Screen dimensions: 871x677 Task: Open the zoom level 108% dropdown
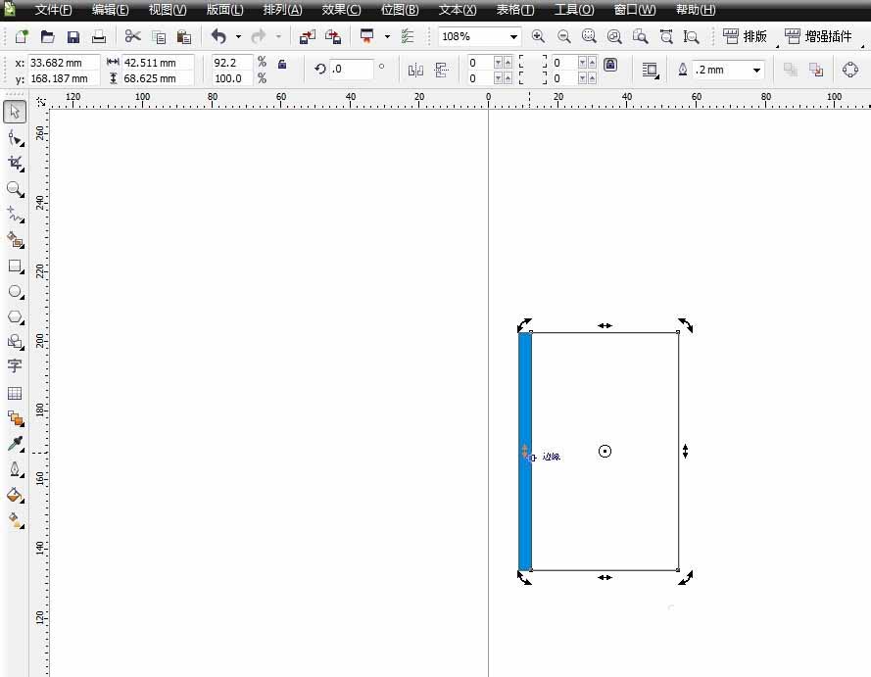(x=513, y=35)
